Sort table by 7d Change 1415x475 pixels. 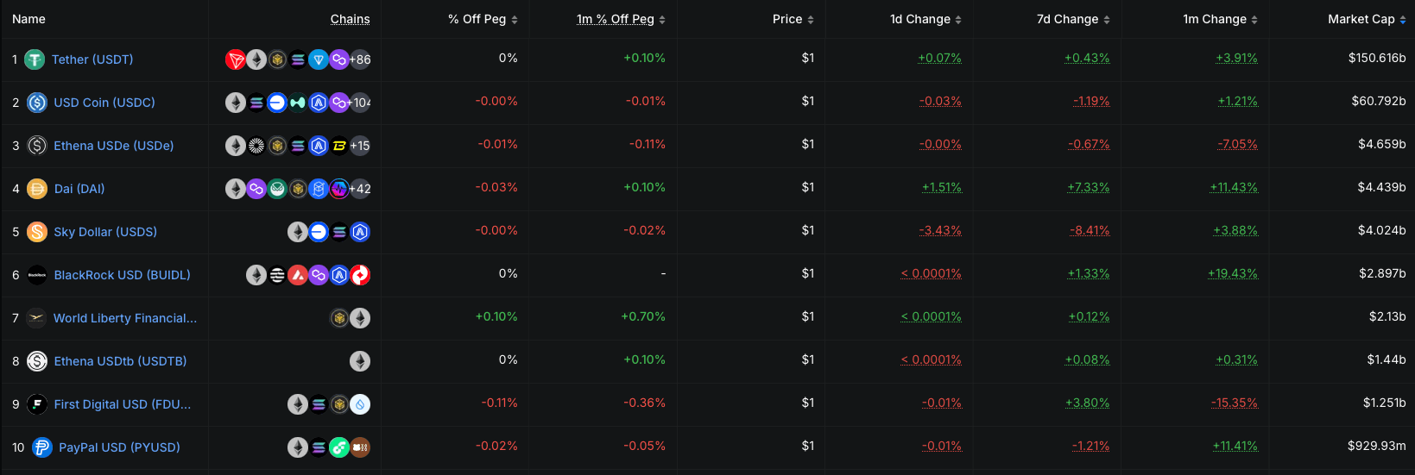pyautogui.click(x=1073, y=19)
